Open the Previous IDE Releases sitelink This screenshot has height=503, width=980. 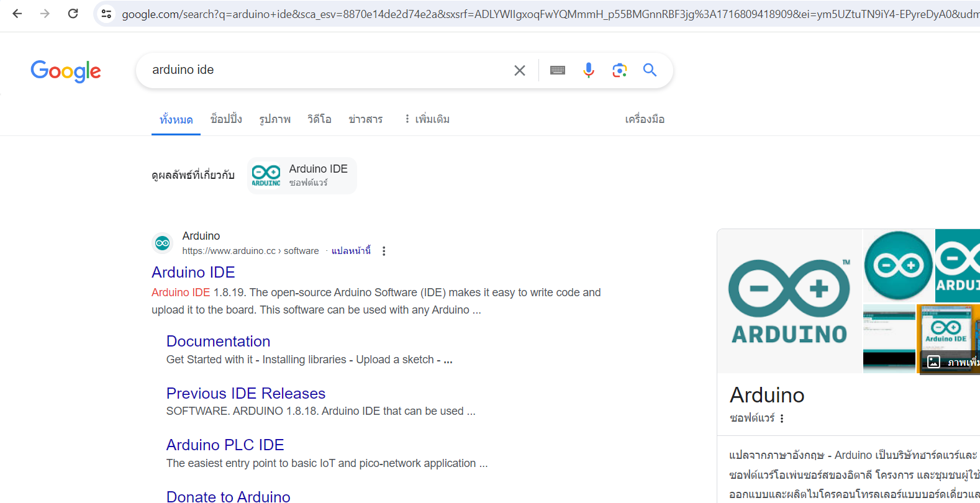pos(246,394)
